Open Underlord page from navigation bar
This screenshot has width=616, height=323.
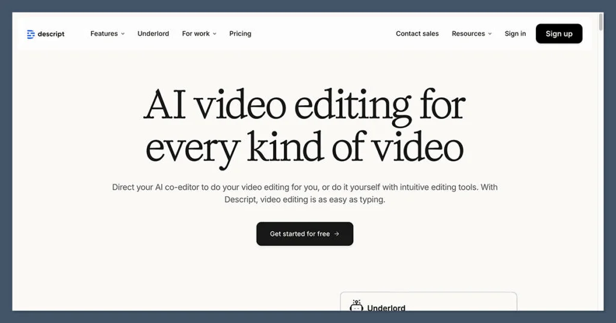click(153, 34)
